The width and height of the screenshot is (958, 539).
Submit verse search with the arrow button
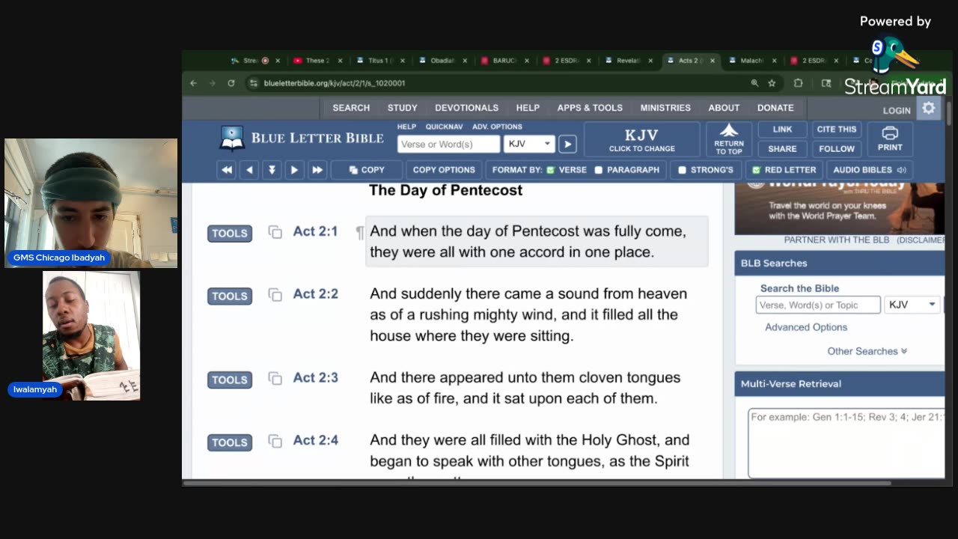[567, 144]
